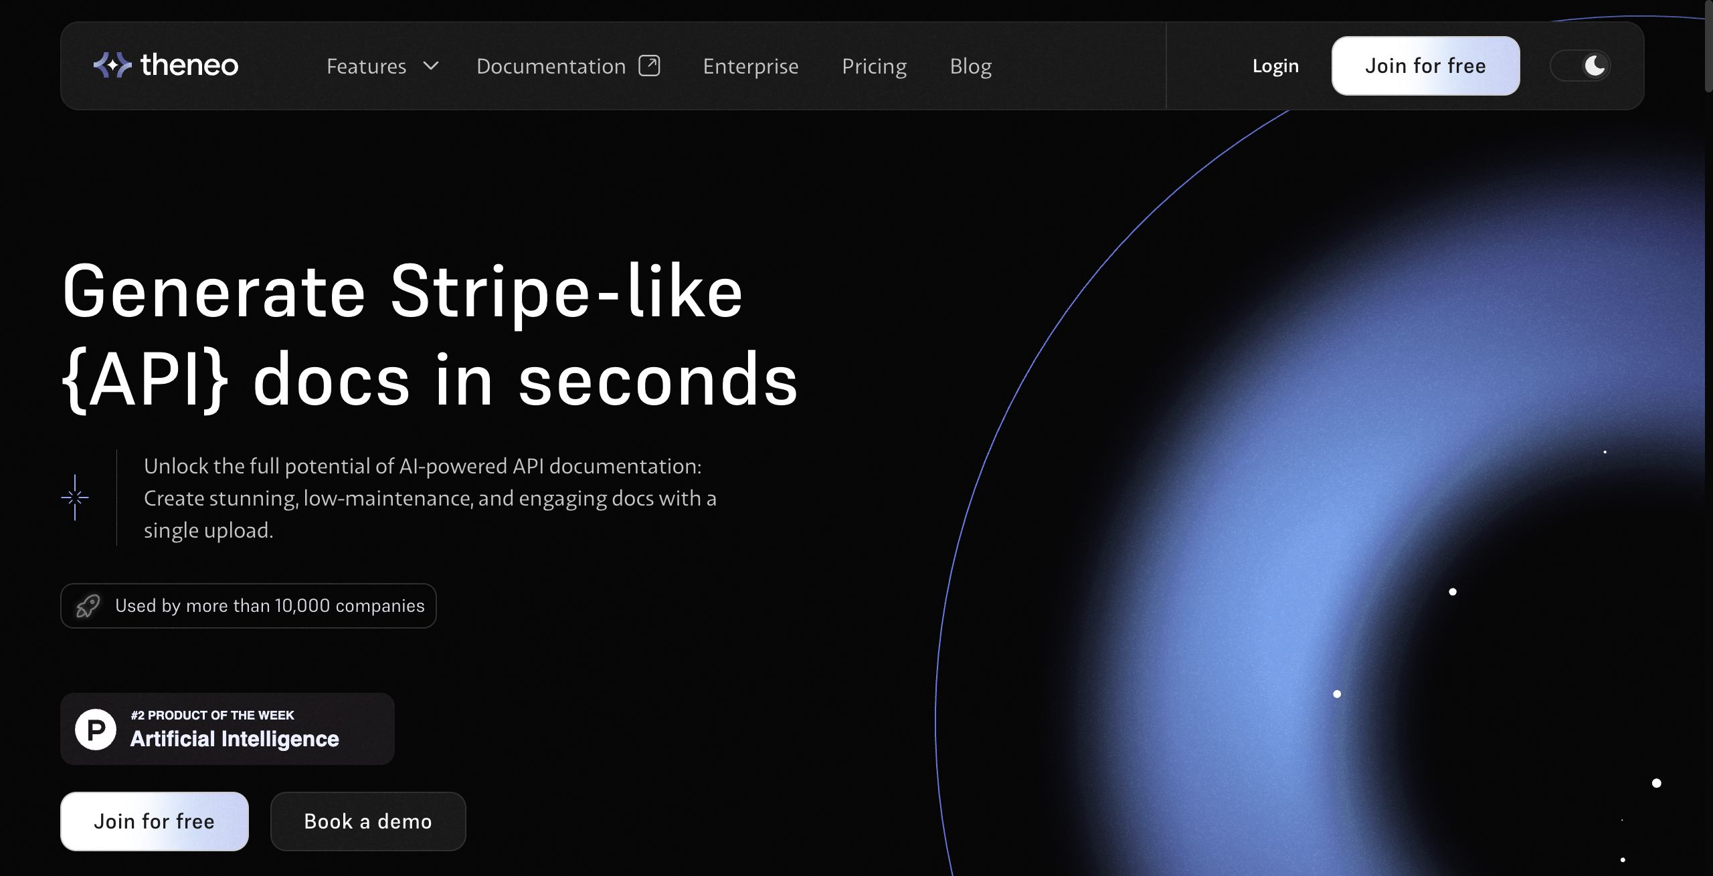The height and width of the screenshot is (876, 1713).
Task: Click the Features menu label
Action: click(x=366, y=66)
